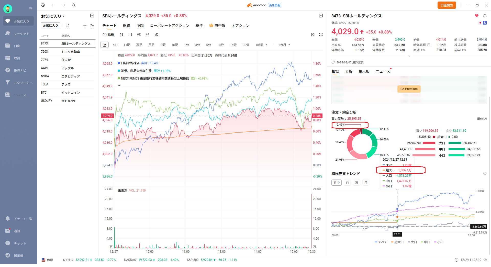Switch right panel to 掲示板 tab
The image size is (491, 267).
point(364,71)
